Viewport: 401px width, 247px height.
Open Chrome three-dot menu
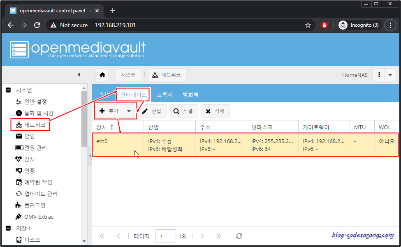click(x=390, y=25)
